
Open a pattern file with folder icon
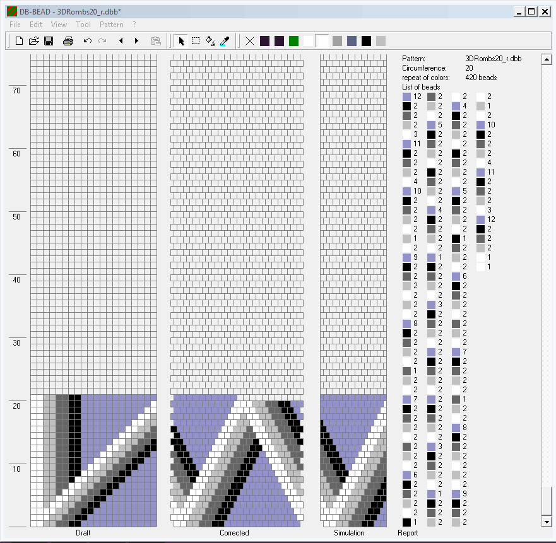pos(34,41)
